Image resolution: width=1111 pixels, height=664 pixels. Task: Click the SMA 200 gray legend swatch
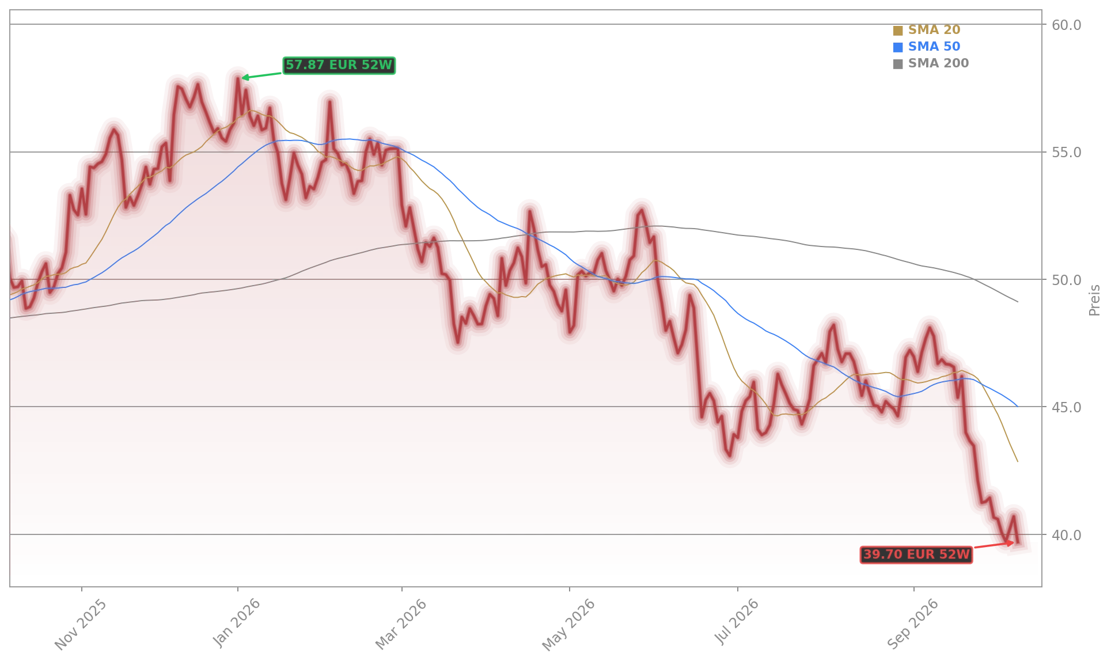(897, 64)
